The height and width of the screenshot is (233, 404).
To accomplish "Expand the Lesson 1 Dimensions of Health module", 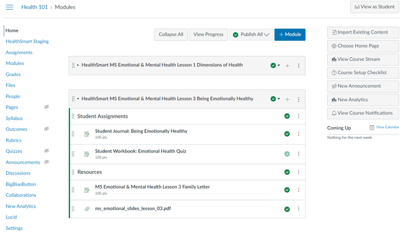I will (x=78, y=65).
